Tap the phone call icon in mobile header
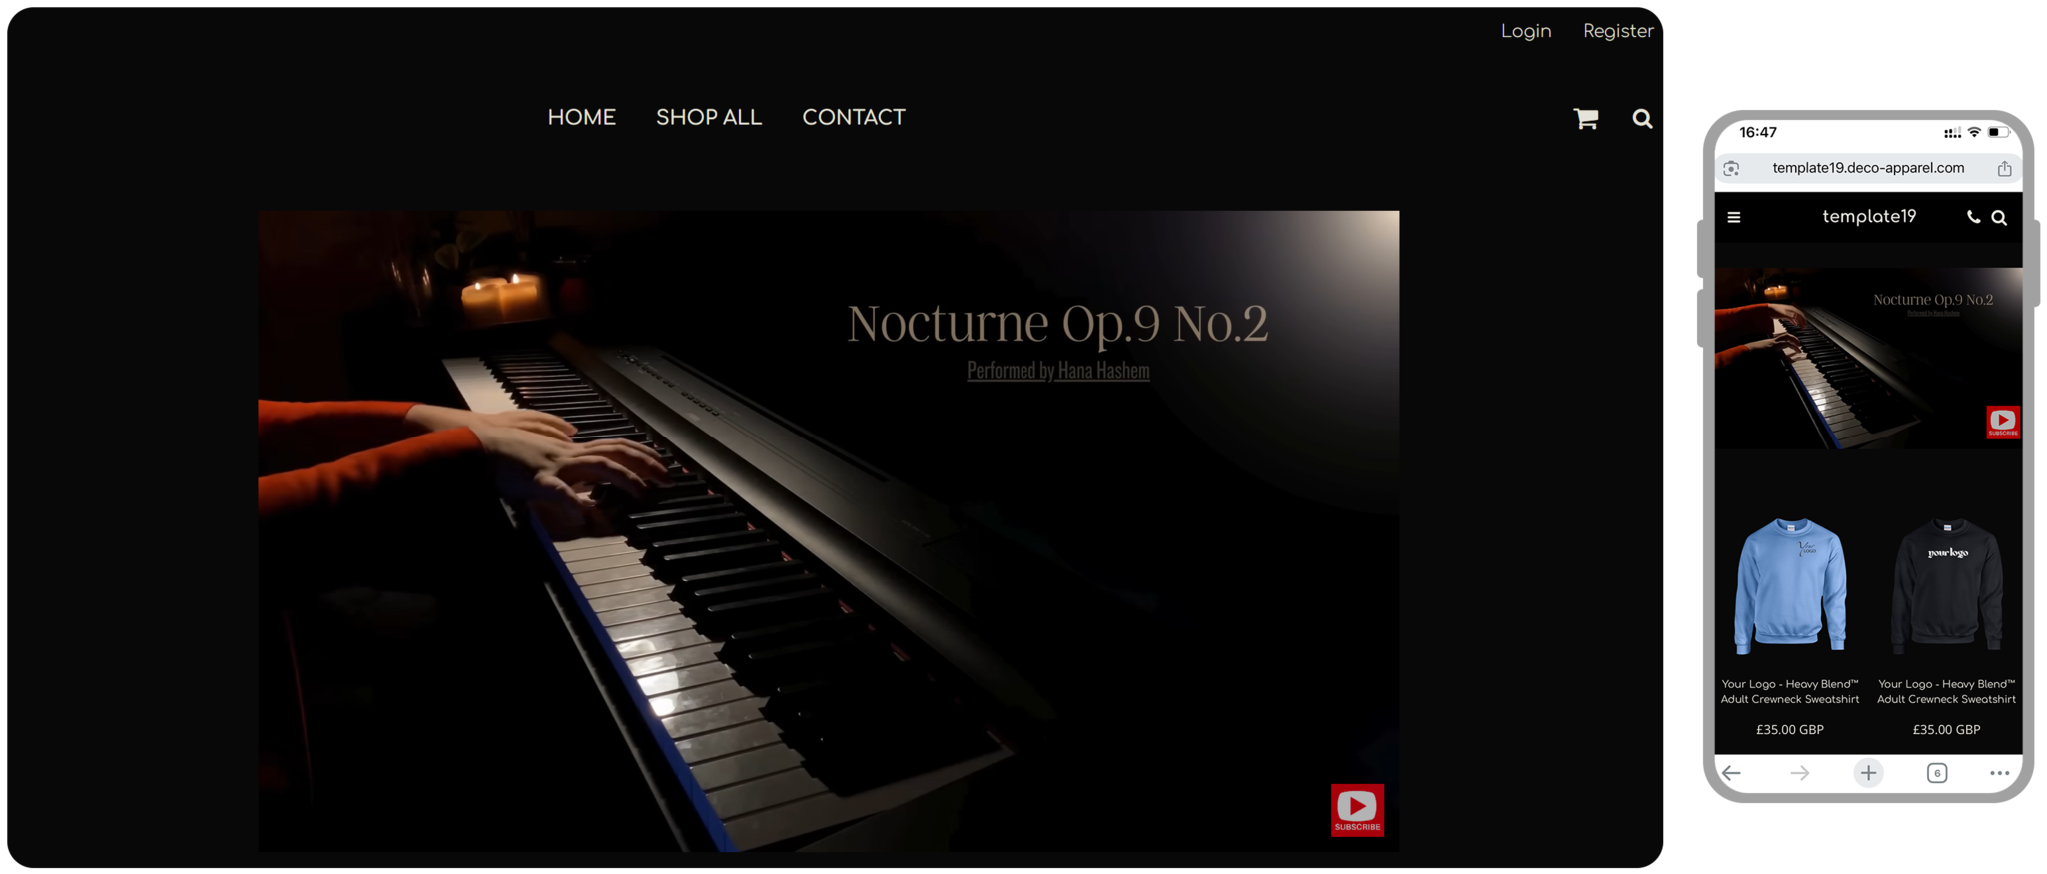 coord(1973,217)
